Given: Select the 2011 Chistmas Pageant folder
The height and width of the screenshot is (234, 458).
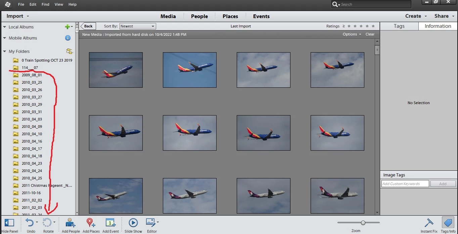Looking at the screenshot, I should pos(47,185).
